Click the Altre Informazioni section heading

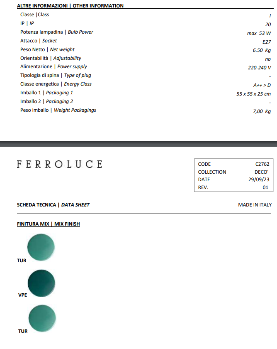pos(70,6)
